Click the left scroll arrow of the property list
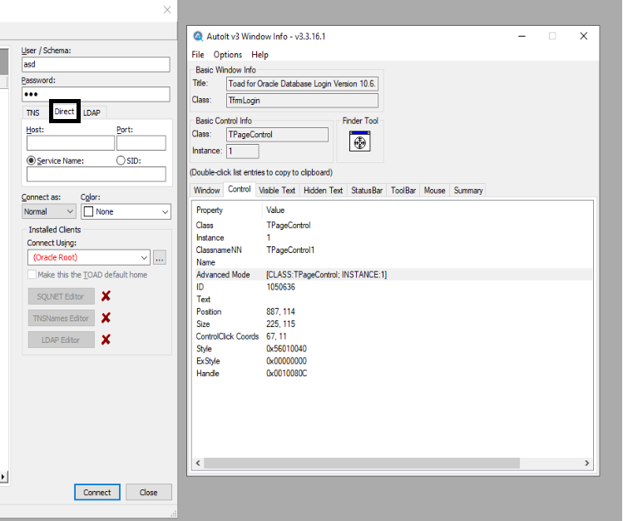 coord(198,463)
